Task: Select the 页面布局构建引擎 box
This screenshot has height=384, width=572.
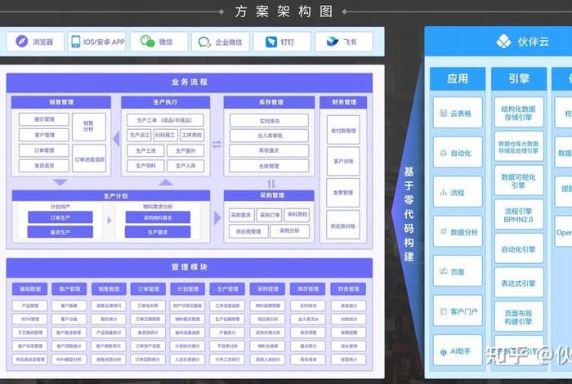Action: [519, 317]
